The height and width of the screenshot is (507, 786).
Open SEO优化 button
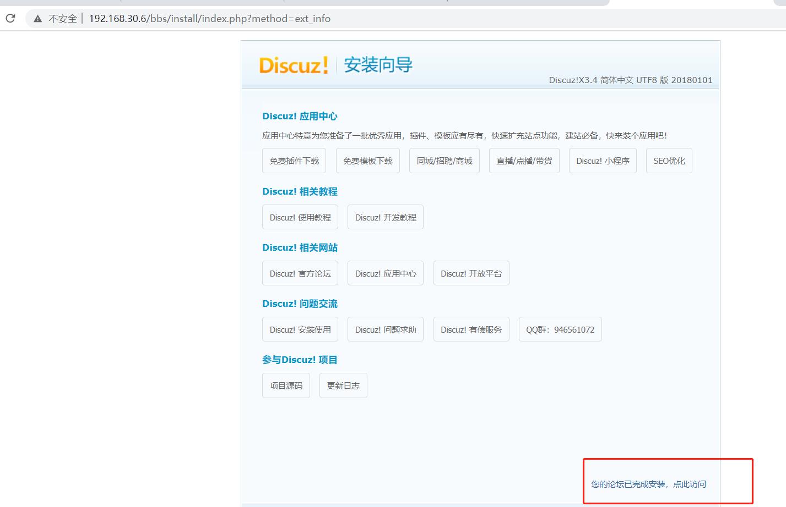[x=669, y=161]
